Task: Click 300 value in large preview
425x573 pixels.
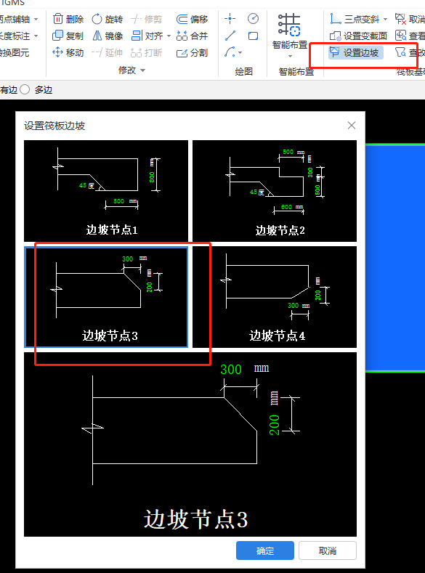Action: 231,370
